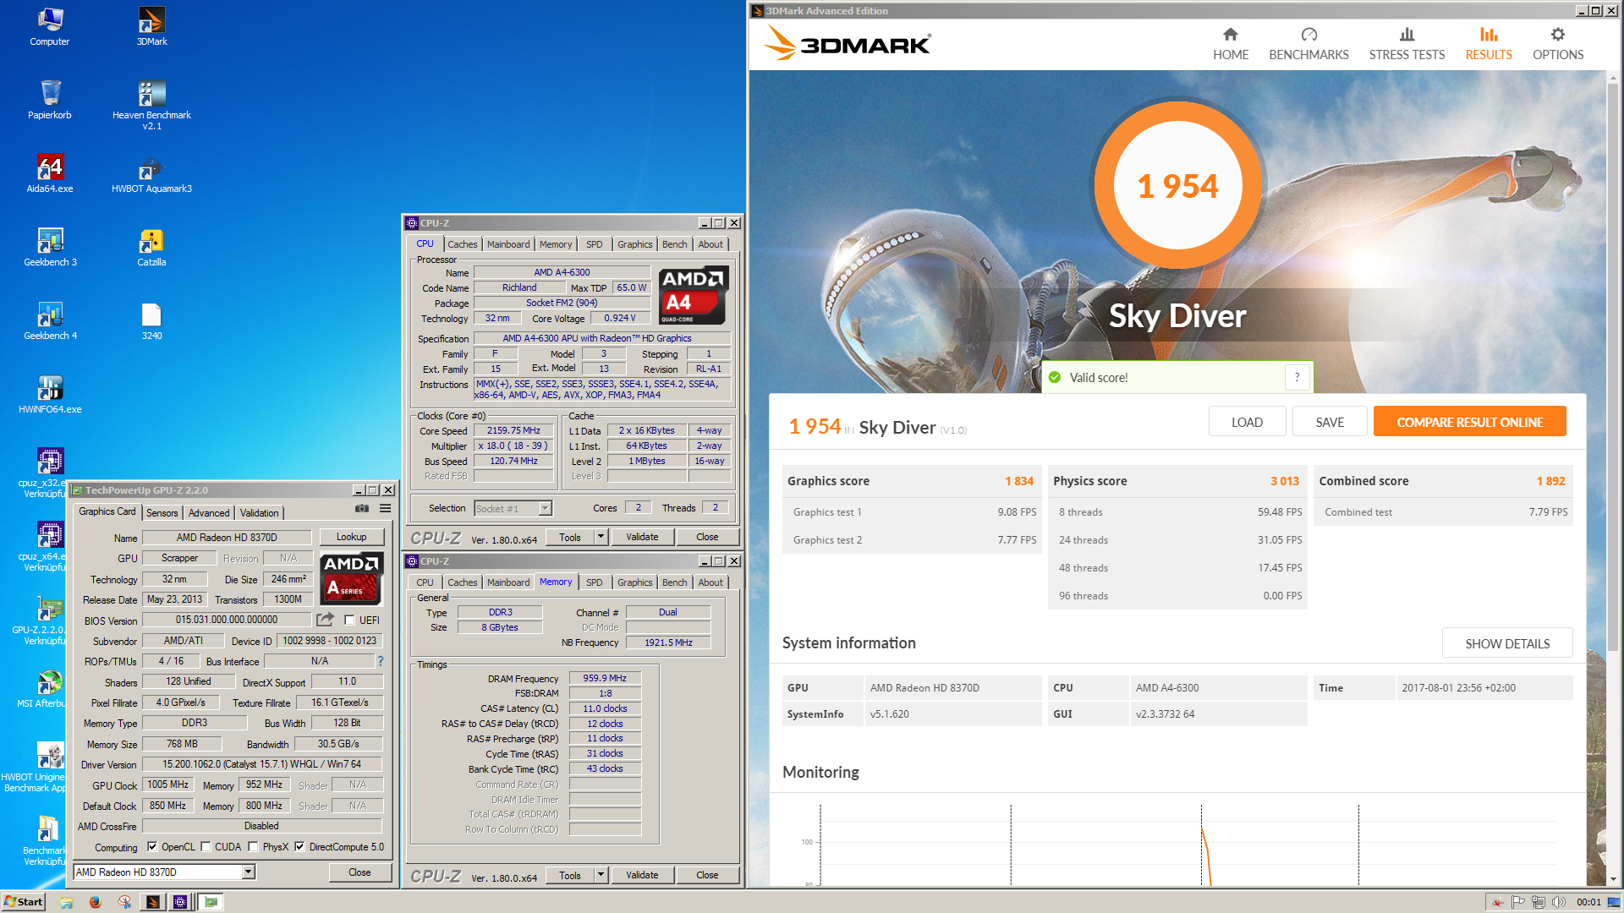Click the Show Desktop button
1624x913 pixels.
pyautogui.click(x=1616, y=902)
